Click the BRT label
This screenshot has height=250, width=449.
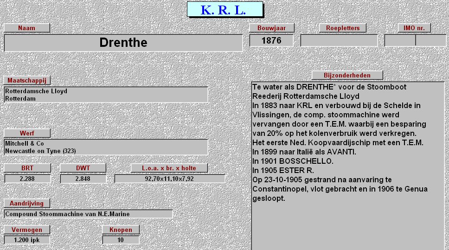click(27, 168)
